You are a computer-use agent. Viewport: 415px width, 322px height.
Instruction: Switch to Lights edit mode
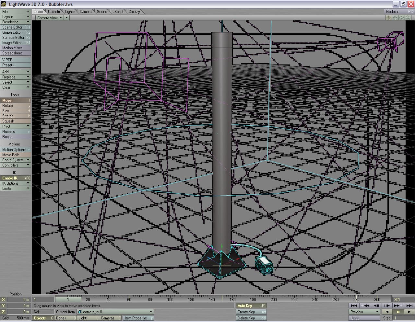pyautogui.click(x=88, y=318)
